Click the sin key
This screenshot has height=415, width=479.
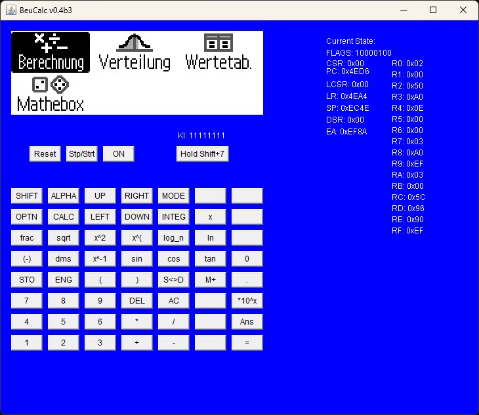tap(136, 259)
